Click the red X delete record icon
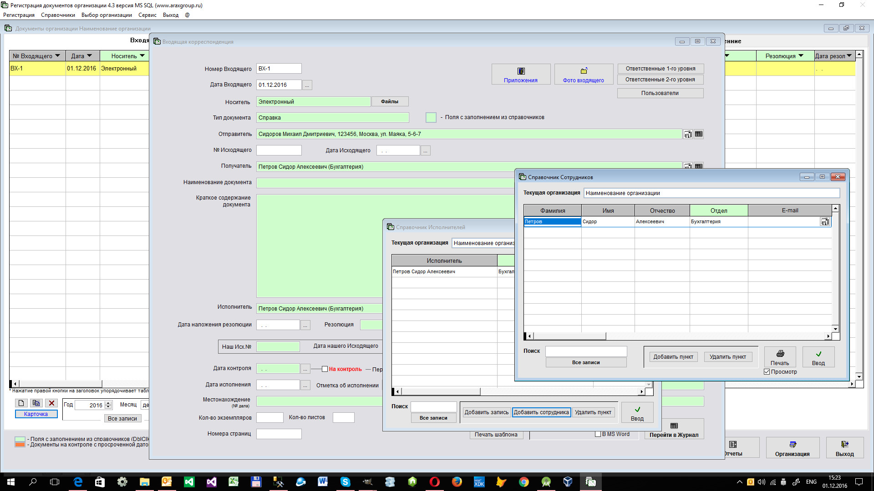The width and height of the screenshot is (874, 491). (51, 403)
